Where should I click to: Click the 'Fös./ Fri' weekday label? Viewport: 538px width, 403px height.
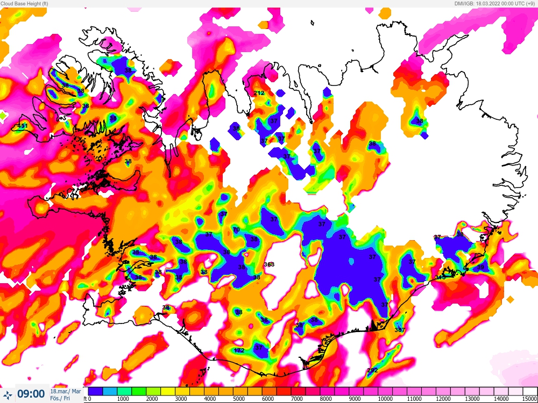(60, 398)
